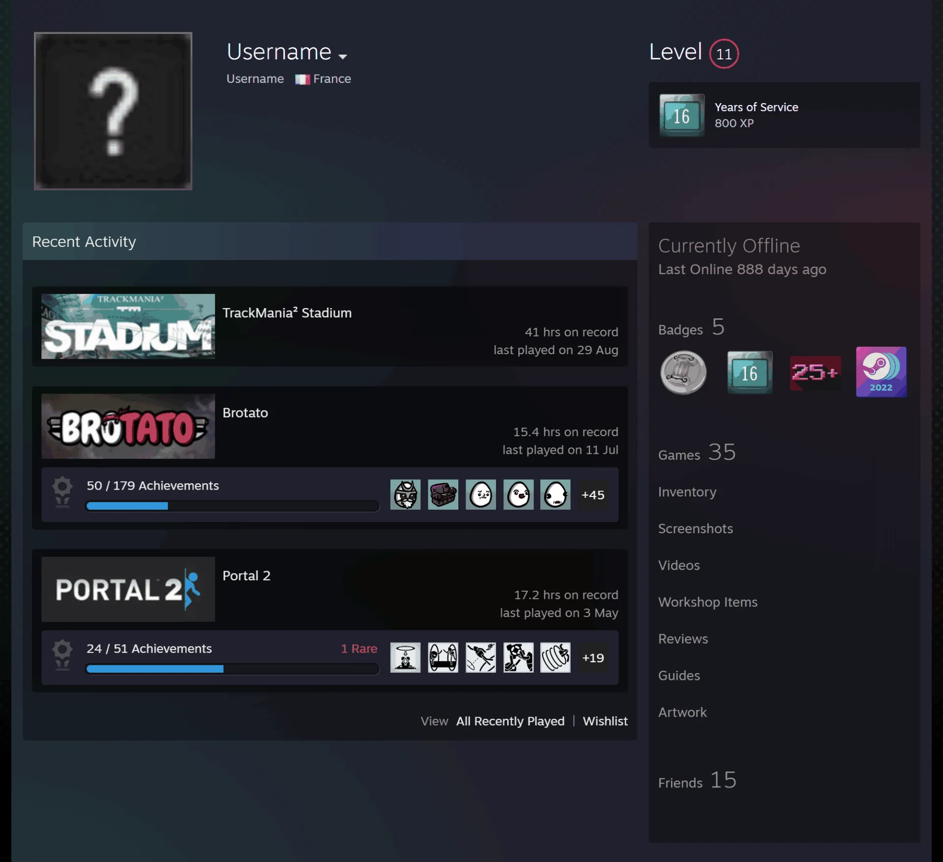
Task: Open the Wishlist link
Action: [x=605, y=721]
